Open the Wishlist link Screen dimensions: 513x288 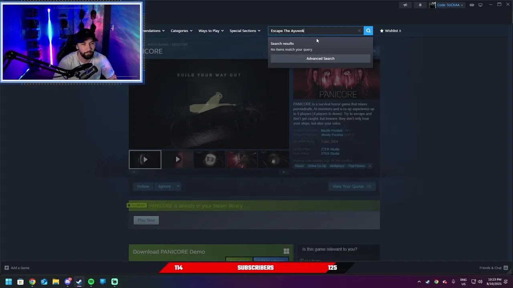click(391, 31)
